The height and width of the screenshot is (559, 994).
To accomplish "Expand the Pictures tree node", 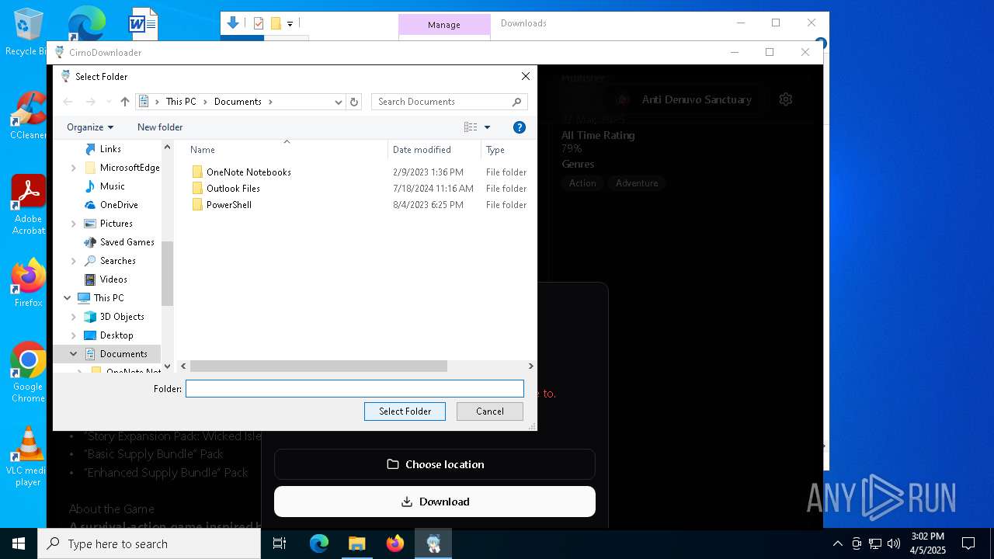I will (x=74, y=224).
